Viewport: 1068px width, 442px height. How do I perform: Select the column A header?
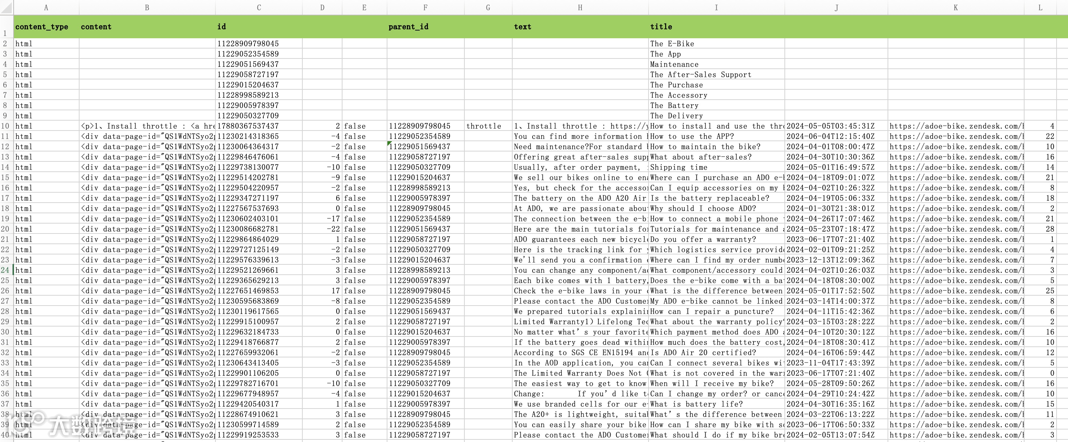pyautogui.click(x=46, y=7)
